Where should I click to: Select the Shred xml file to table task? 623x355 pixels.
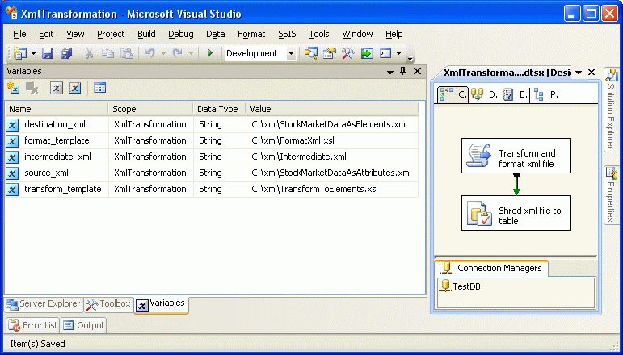point(516,213)
